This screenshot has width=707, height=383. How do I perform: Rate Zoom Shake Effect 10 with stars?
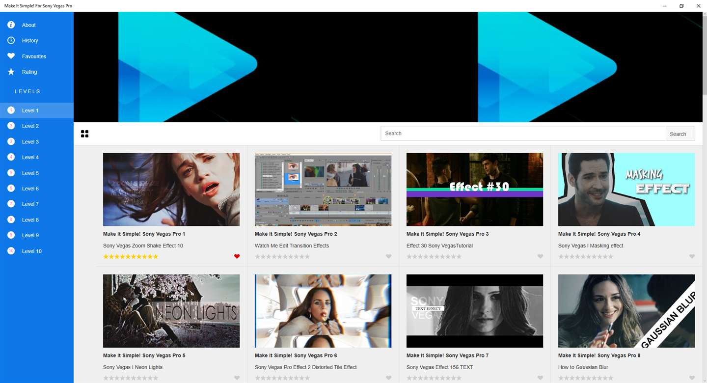click(x=131, y=257)
